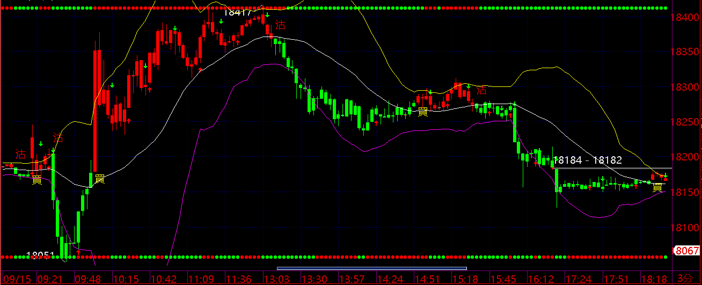Click the blue horizontal scrollbar under the chart

372,268
